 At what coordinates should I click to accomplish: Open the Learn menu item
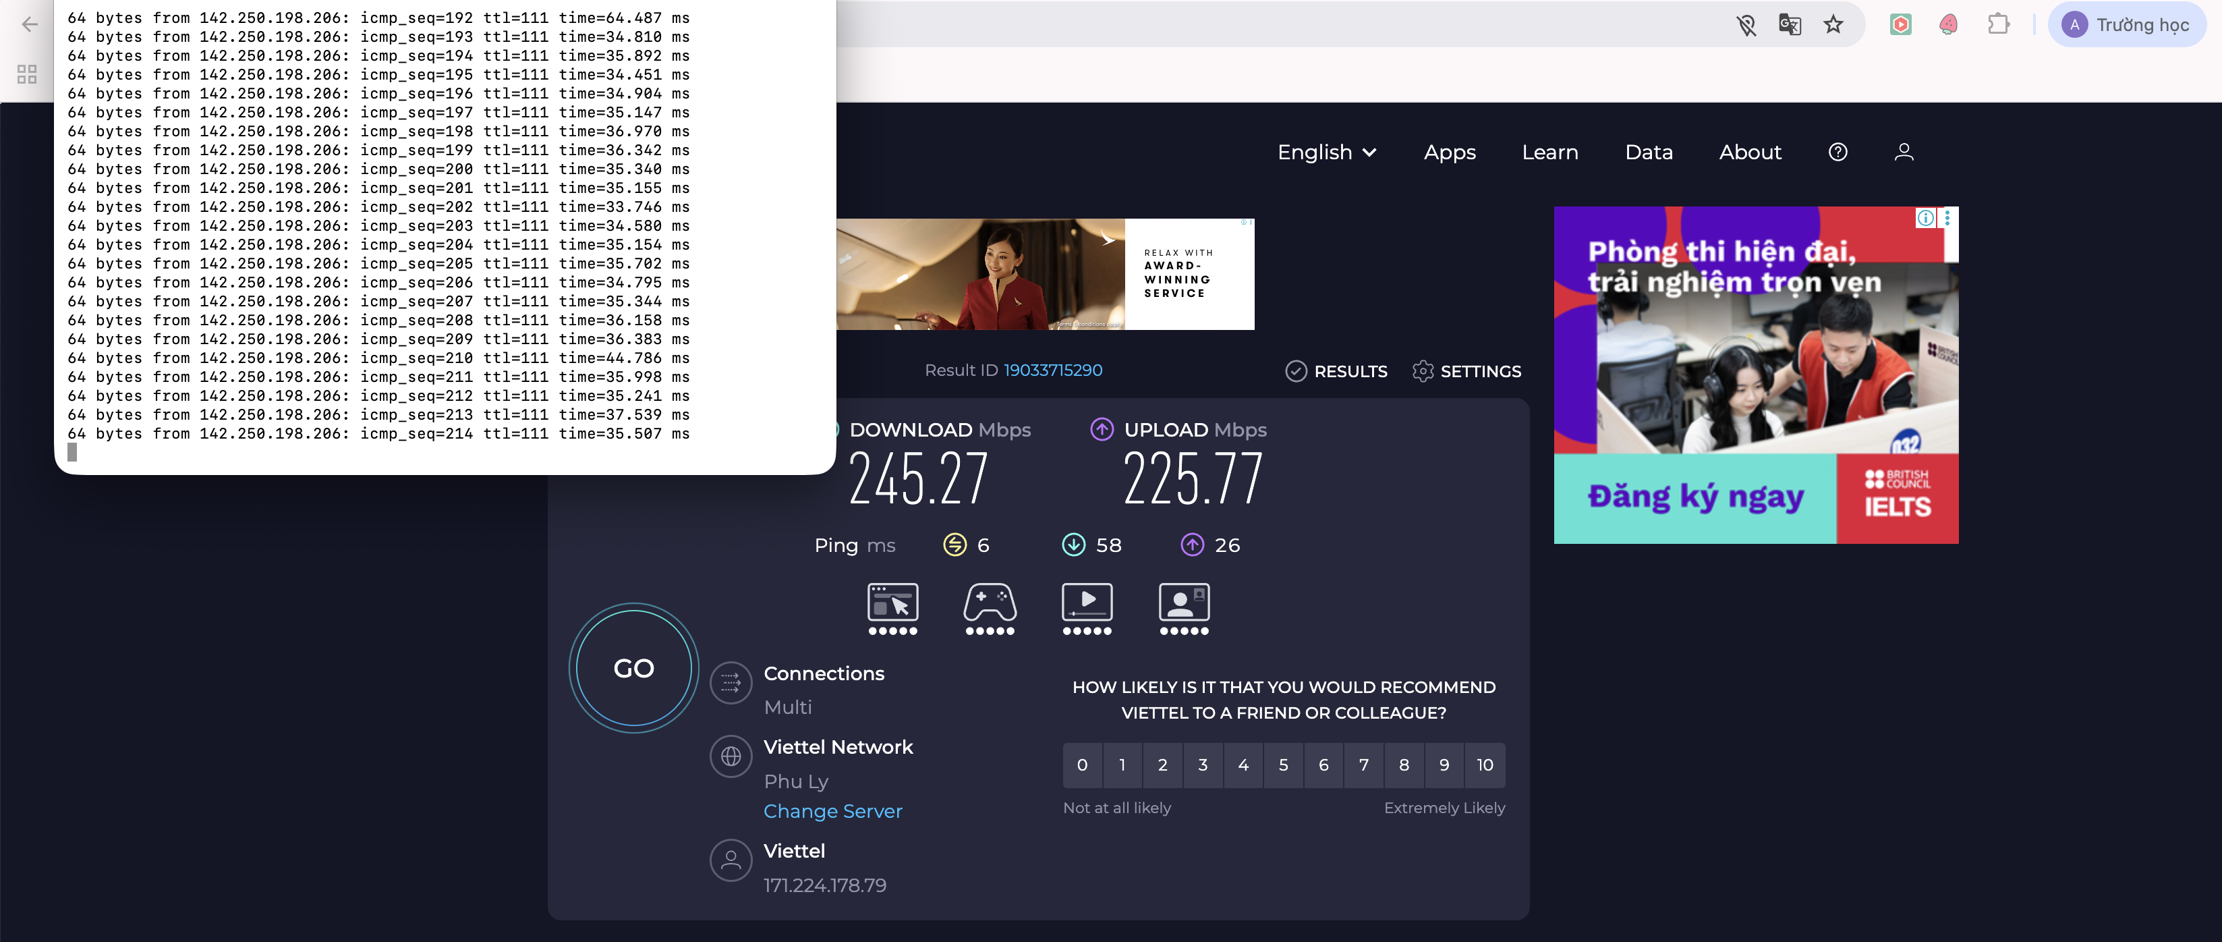pyautogui.click(x=1549, y=153)
